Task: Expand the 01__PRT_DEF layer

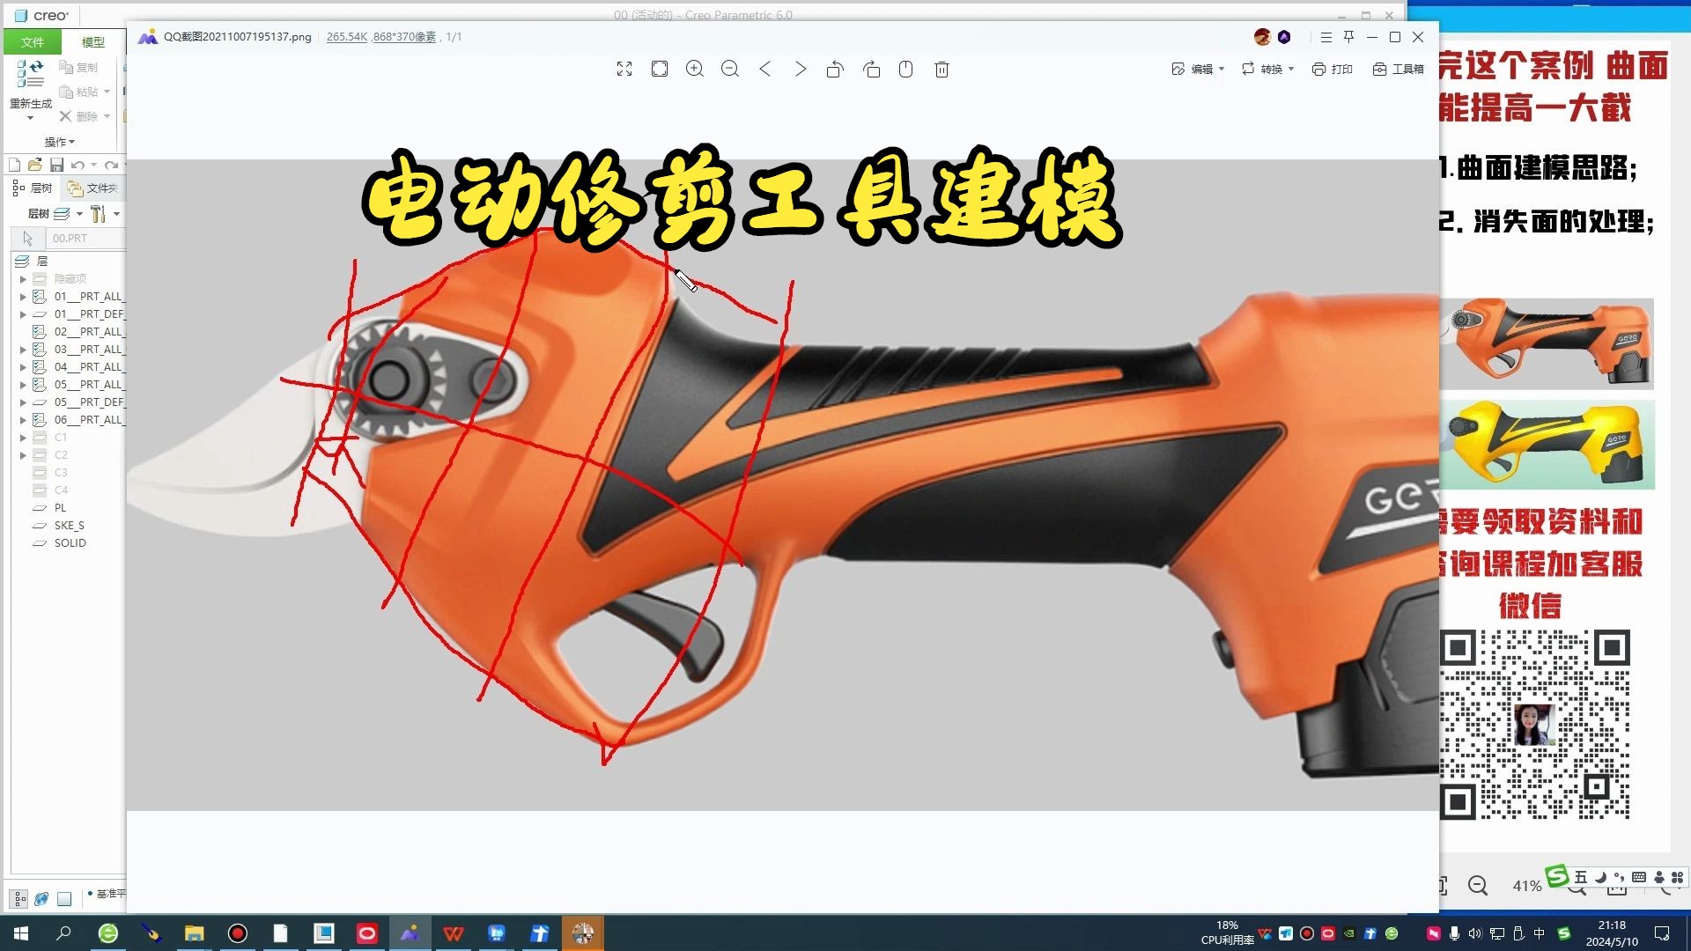Action: [x=23, y=314]
